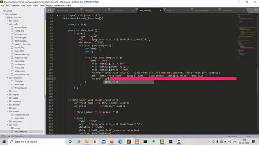The width and height of the screenshot is (259, 145).
Task: Expand the libraries folder
Action: (7, 105)
